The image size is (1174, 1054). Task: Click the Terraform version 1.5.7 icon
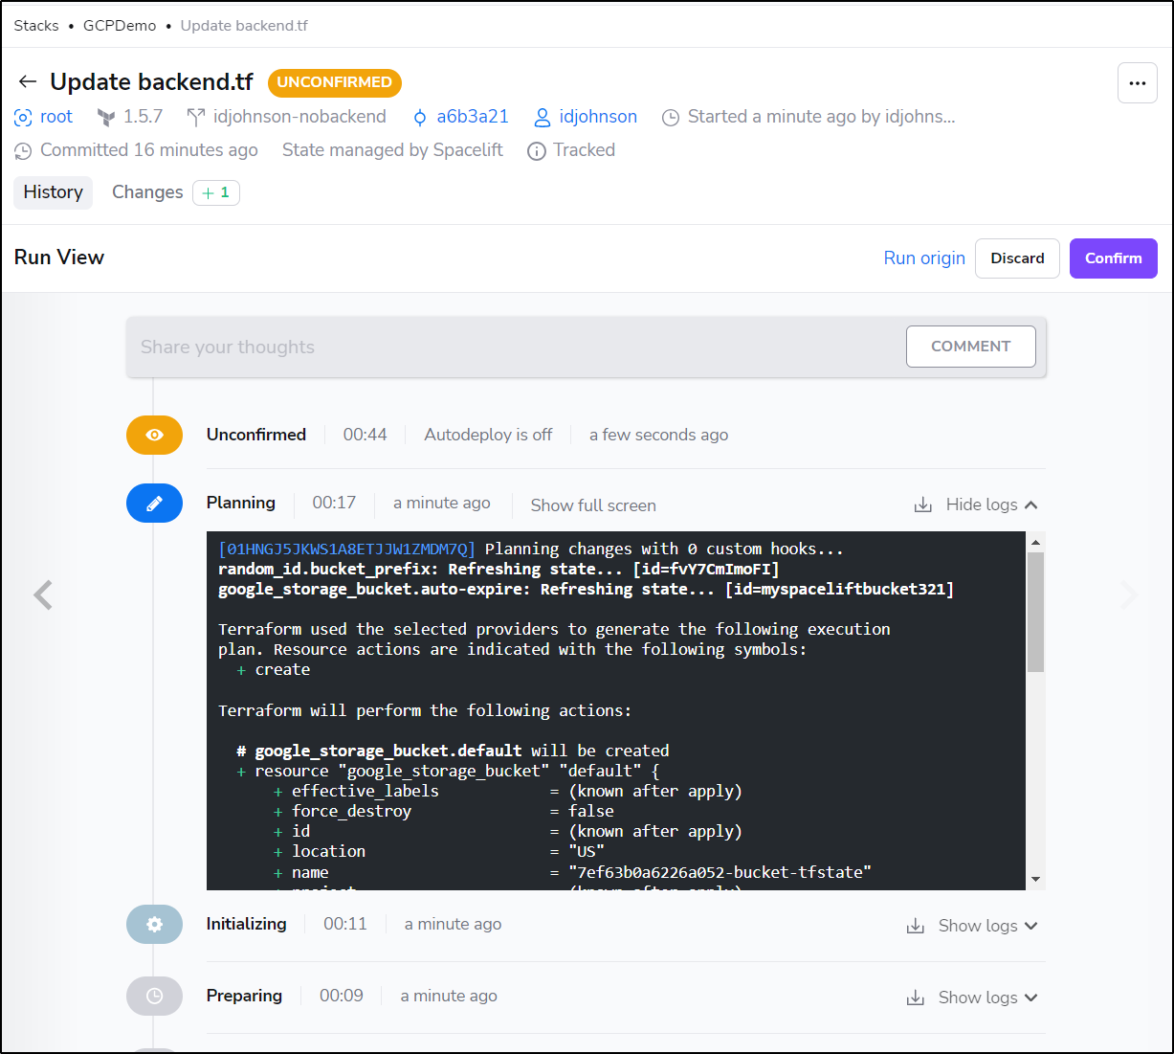106,117
